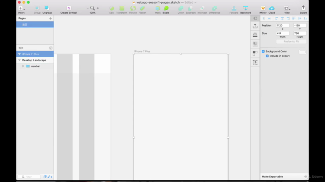Collapse the Desktop Landscape artboard
This screenshot has width=325, height=182.
coord(19,60)
